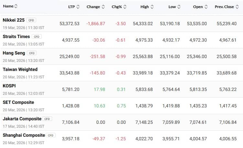Select Jakarta Composite low 7,059.89

pyautogui.click(x=171, y=122)
